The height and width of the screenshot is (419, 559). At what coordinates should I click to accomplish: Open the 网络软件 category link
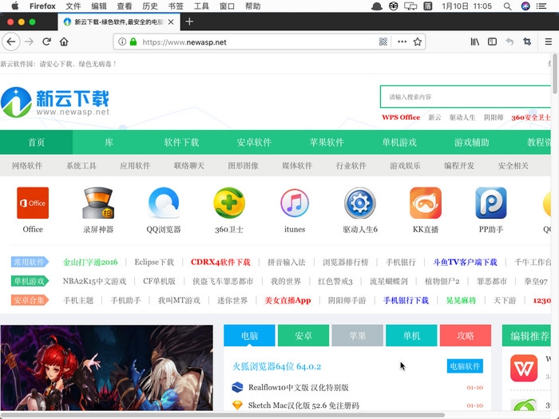pos(27,166)
